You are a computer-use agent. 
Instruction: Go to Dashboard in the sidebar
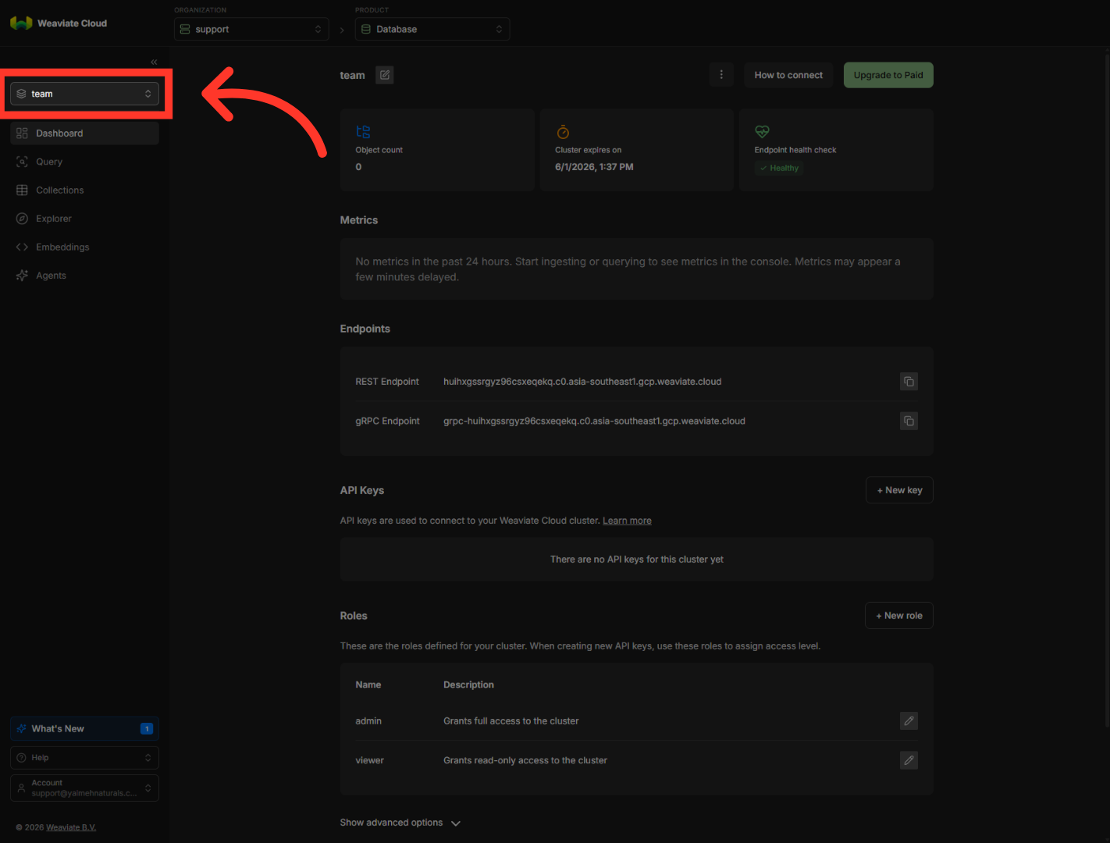click(84, 133)
